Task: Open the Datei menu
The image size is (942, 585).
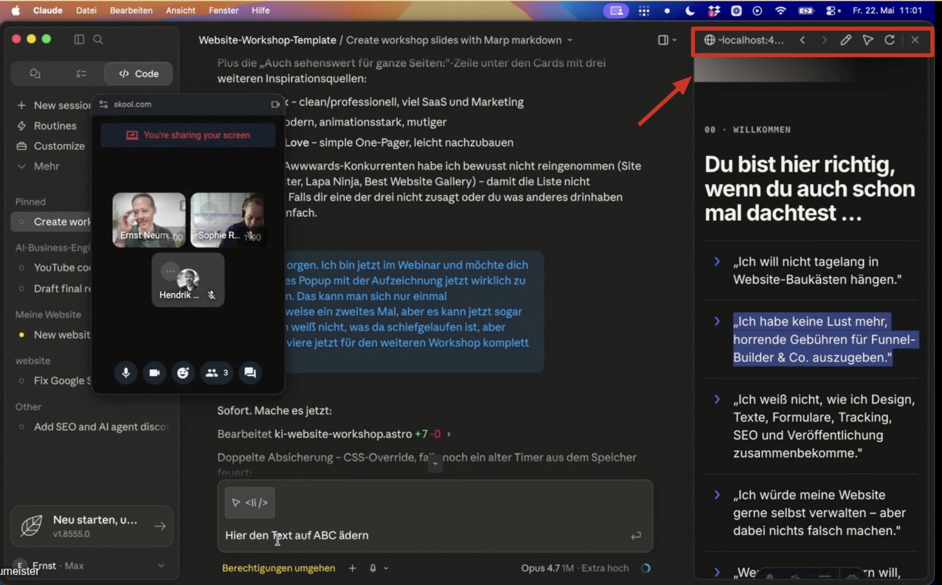Action: pos(86,10)
